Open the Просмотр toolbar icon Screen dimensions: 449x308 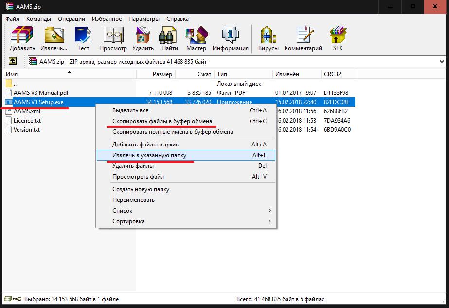click(113, 35)
